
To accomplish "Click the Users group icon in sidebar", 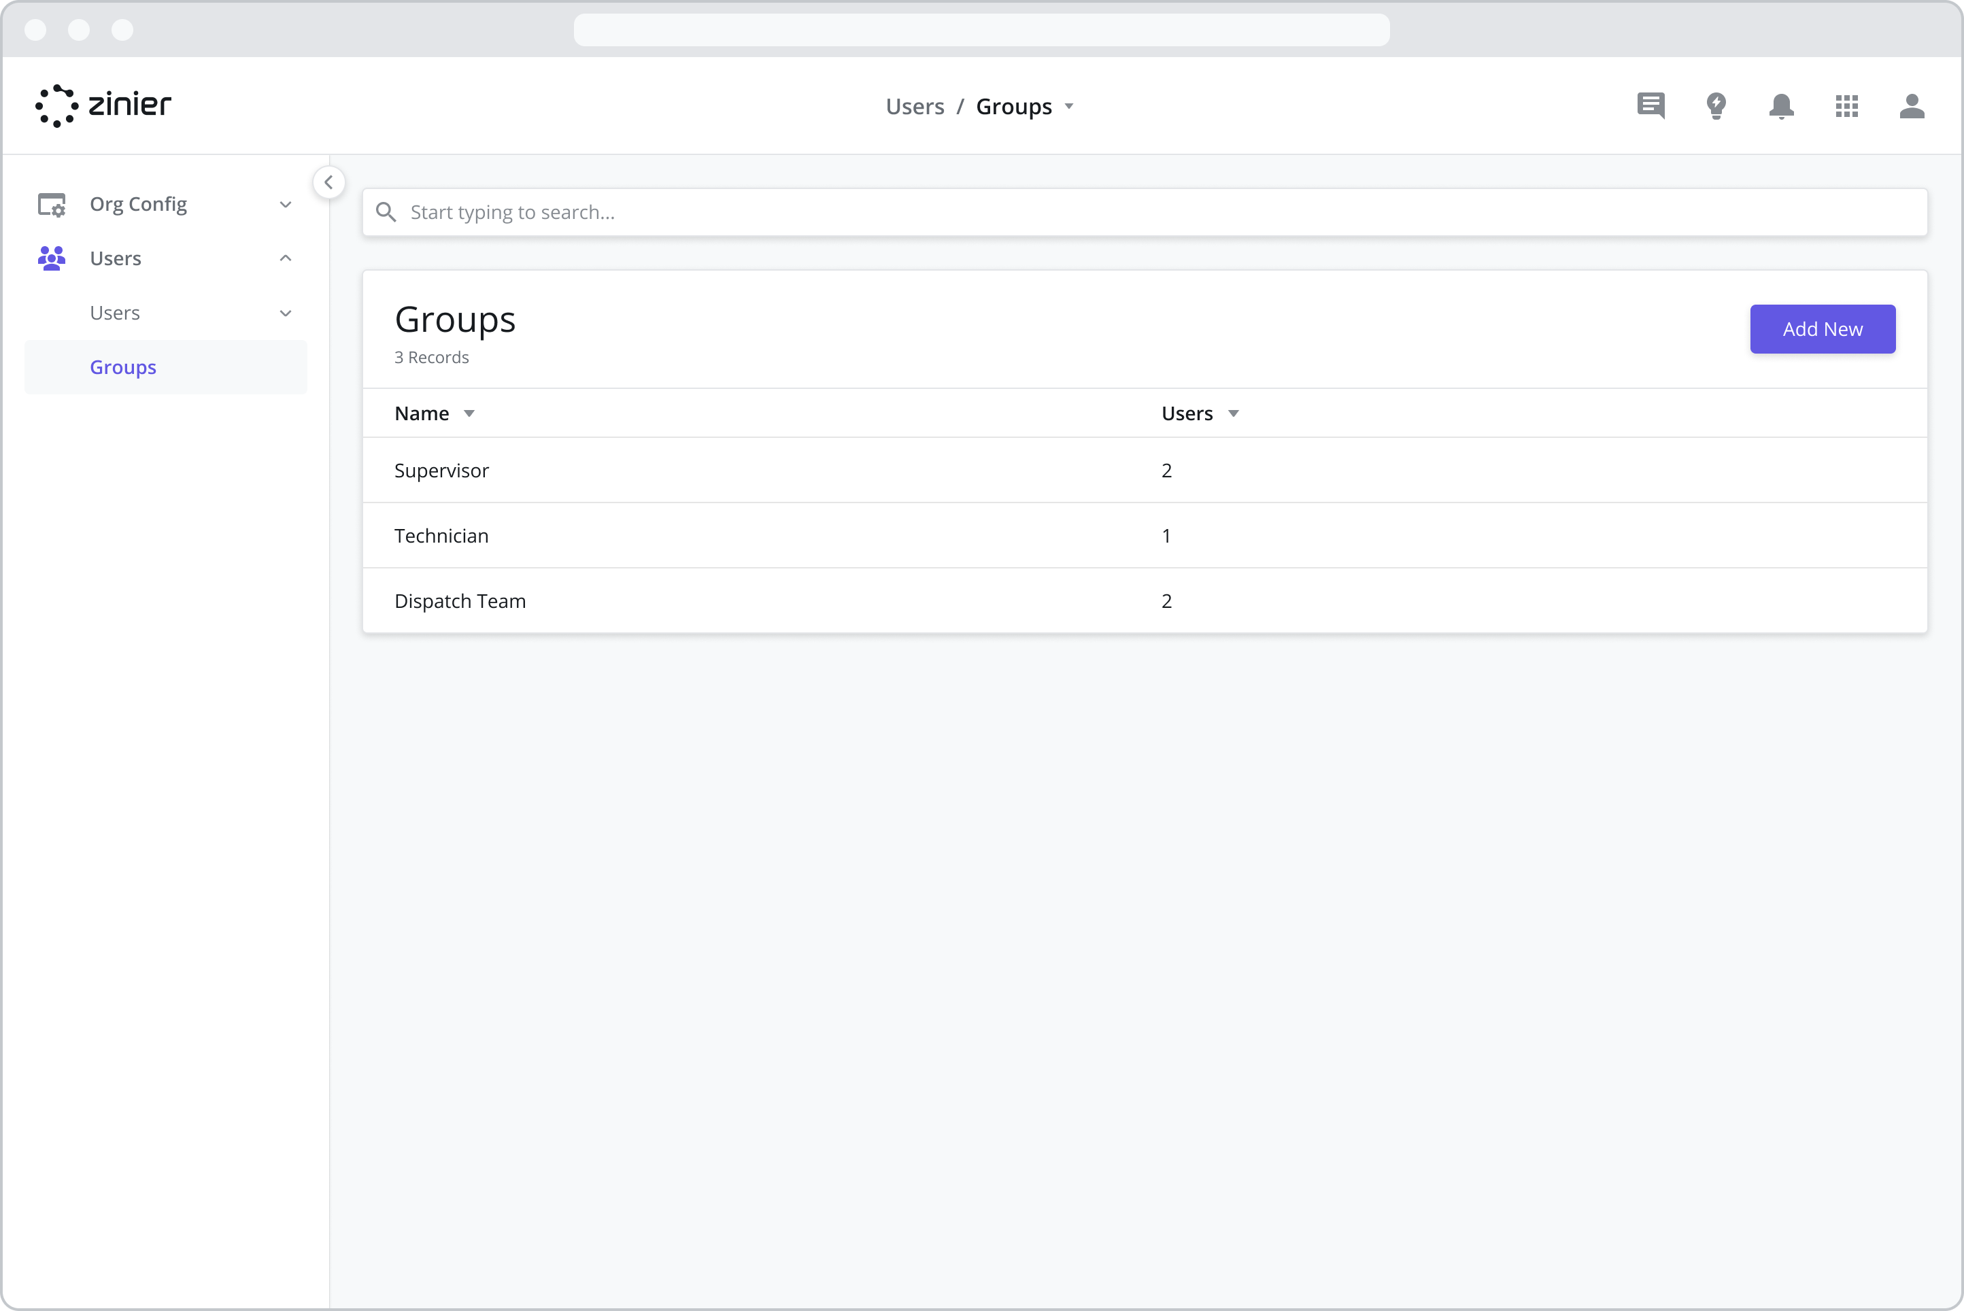I will [51, 258].
